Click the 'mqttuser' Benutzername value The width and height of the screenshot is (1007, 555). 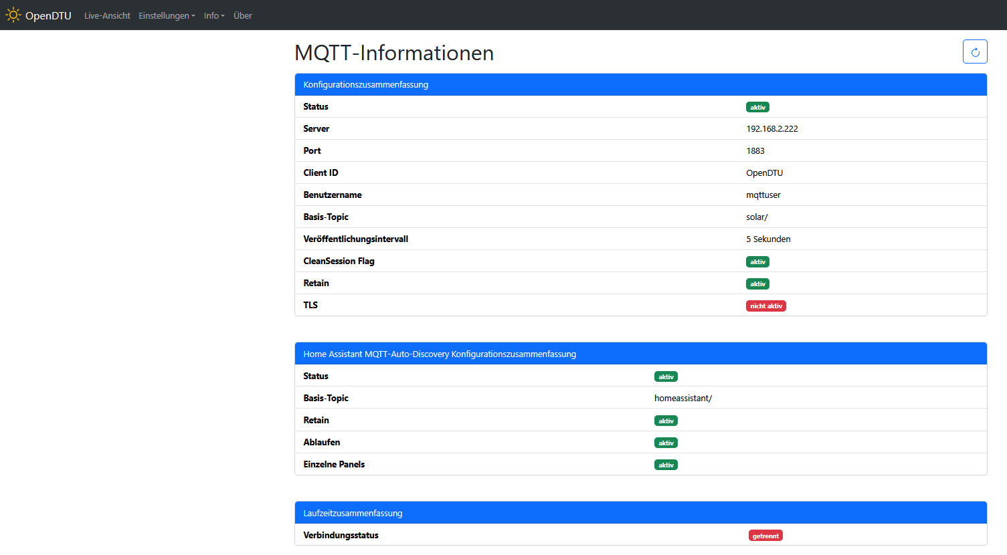763,195
